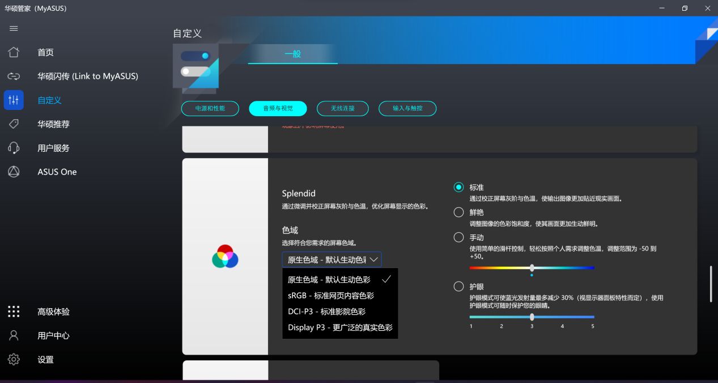Choose Display P3 - 更广泛的真实色彩 option
The width and height of the screenshot is (718, 383).
pos(340,327)
